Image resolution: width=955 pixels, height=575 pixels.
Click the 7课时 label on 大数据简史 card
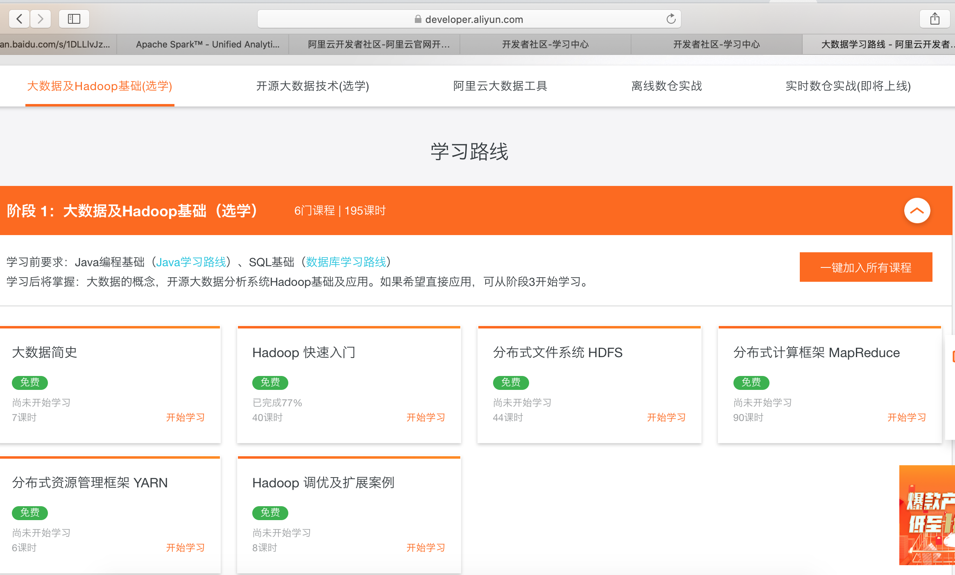24,417
